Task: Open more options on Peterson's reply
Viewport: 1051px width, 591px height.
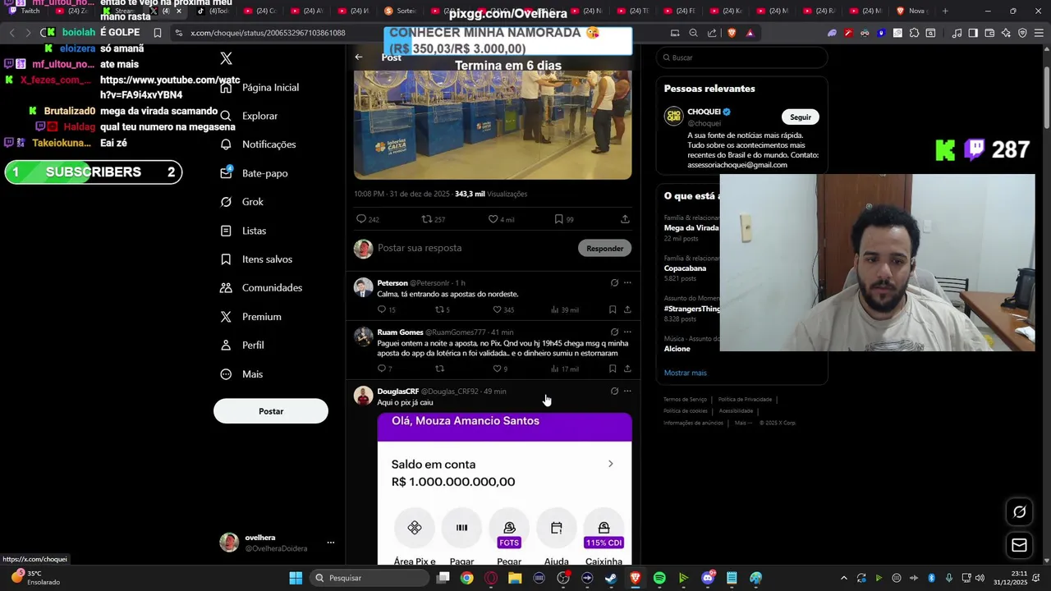Action: coord(627,282)
